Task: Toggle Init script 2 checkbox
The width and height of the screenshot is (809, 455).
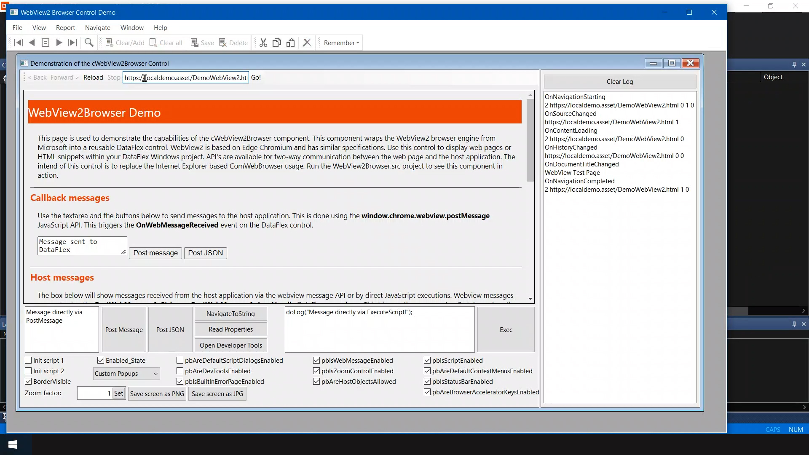Action: [28, 371]
